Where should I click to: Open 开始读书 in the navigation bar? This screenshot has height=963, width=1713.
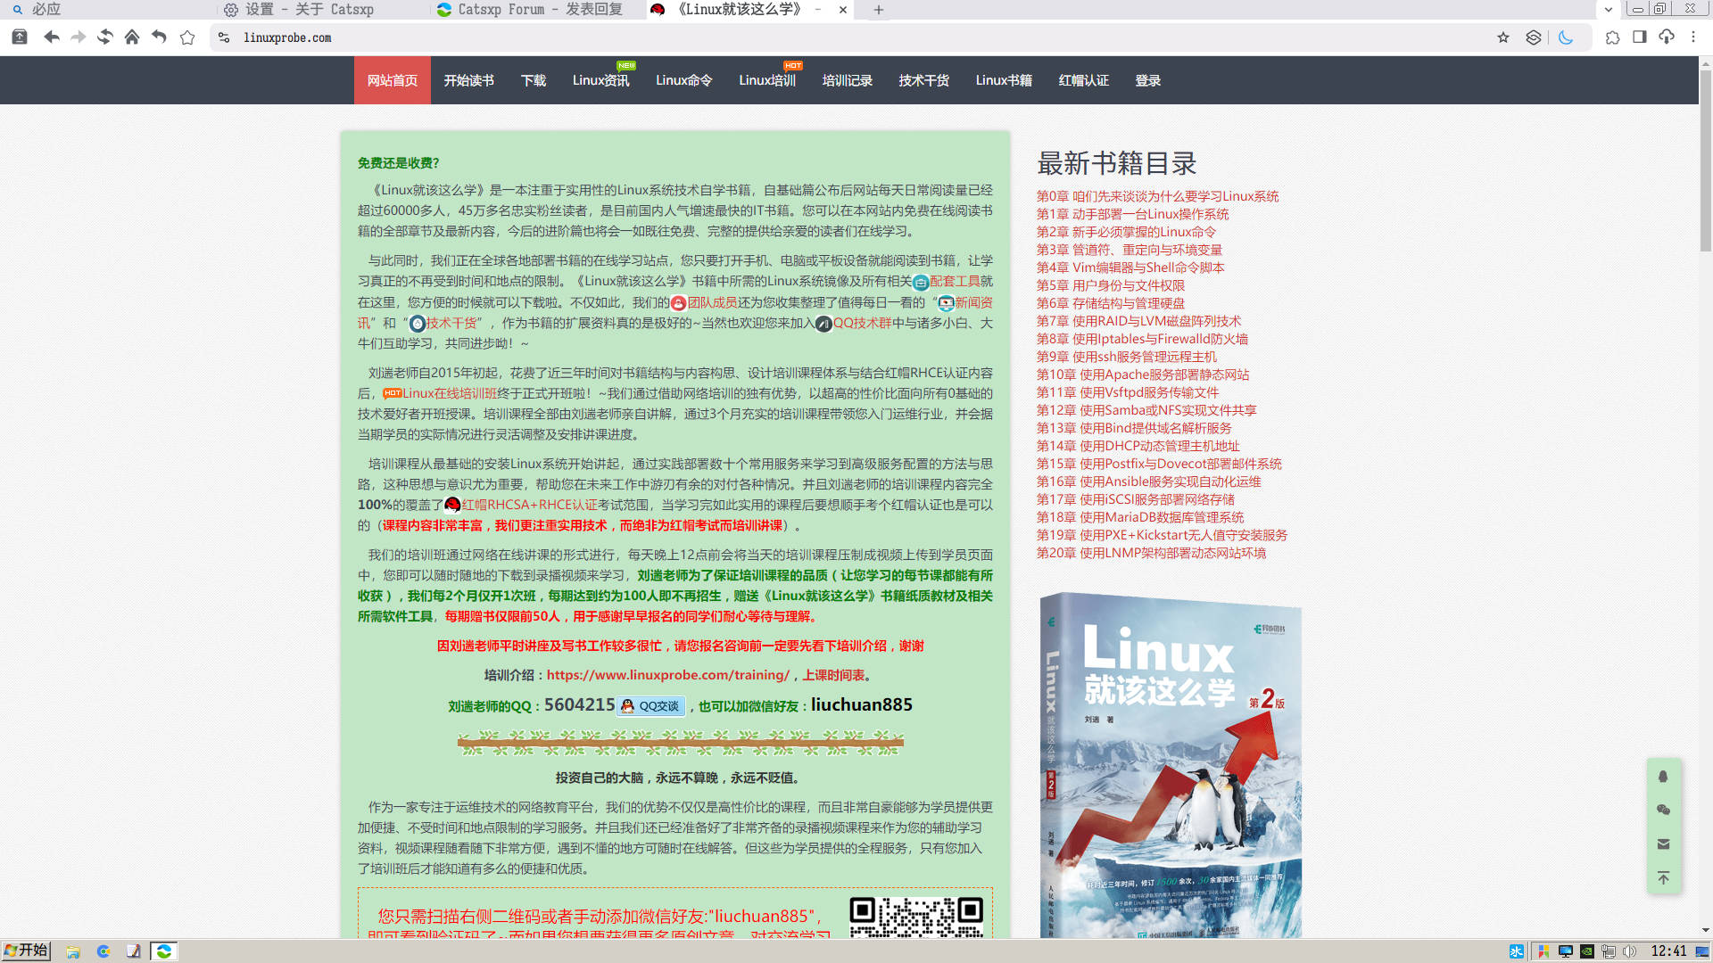tap(469, 80)
